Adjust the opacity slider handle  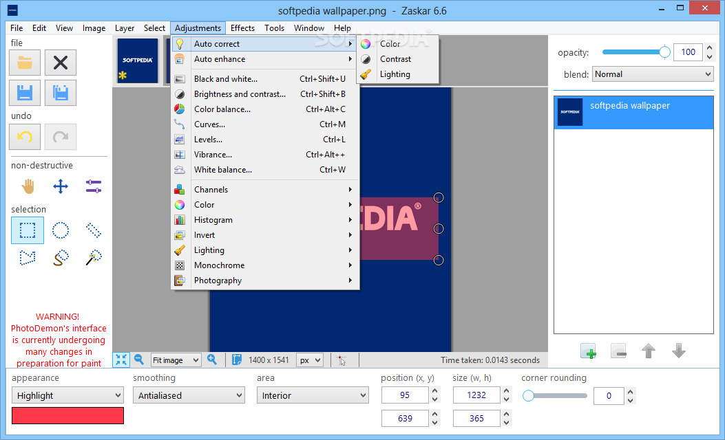(x=664, y=52)
